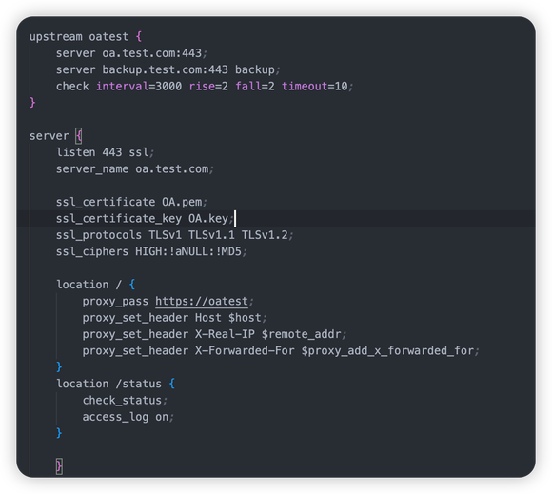
Task: Click the blue brace after location /
Action: (132, 285)
